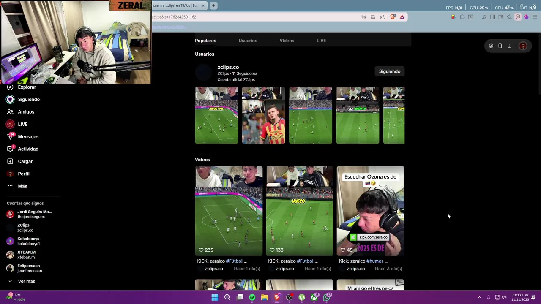Click the Brave Shields icon in address bar

pyautogui.click(x=393, y=17)
